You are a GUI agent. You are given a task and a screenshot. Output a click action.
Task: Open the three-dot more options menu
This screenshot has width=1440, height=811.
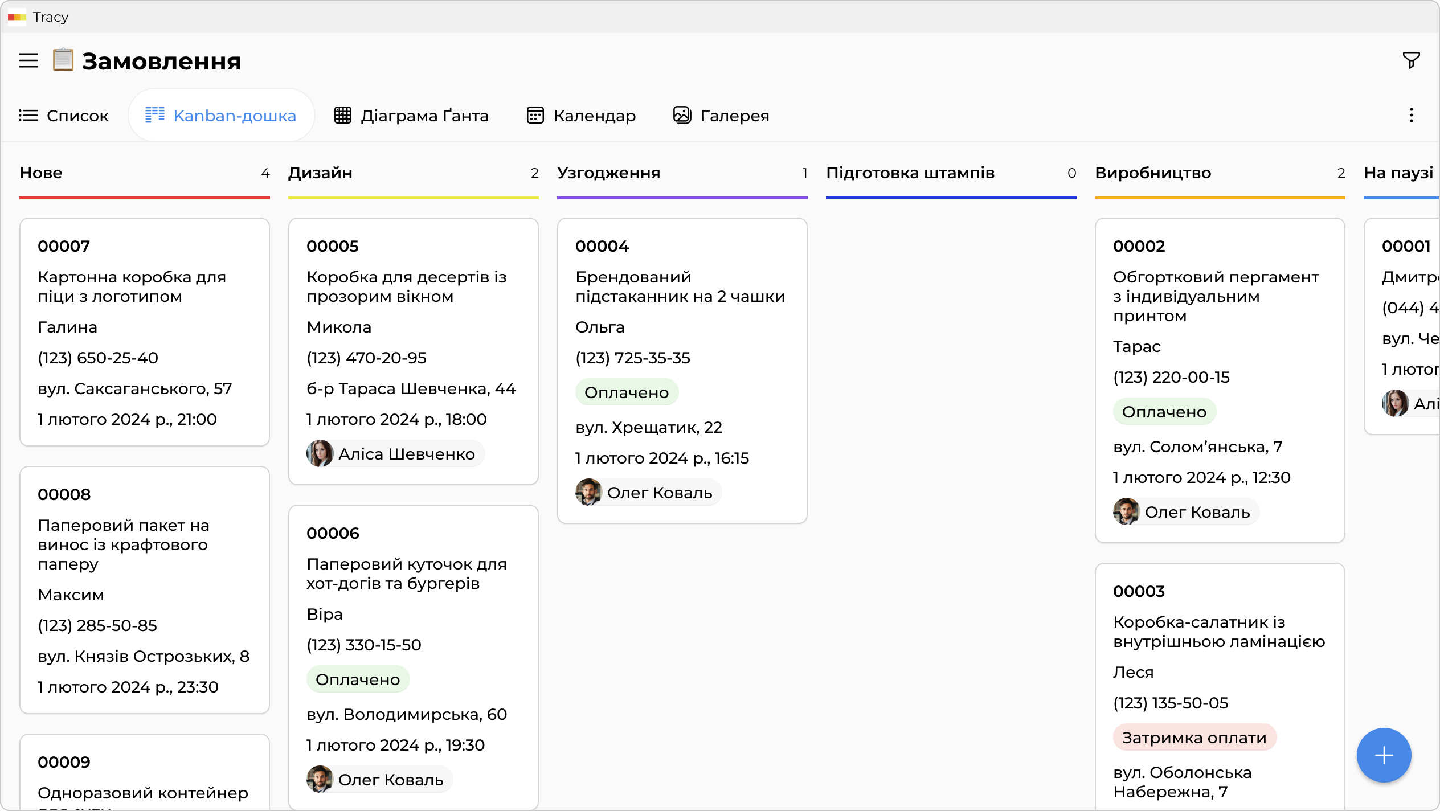1411,116
